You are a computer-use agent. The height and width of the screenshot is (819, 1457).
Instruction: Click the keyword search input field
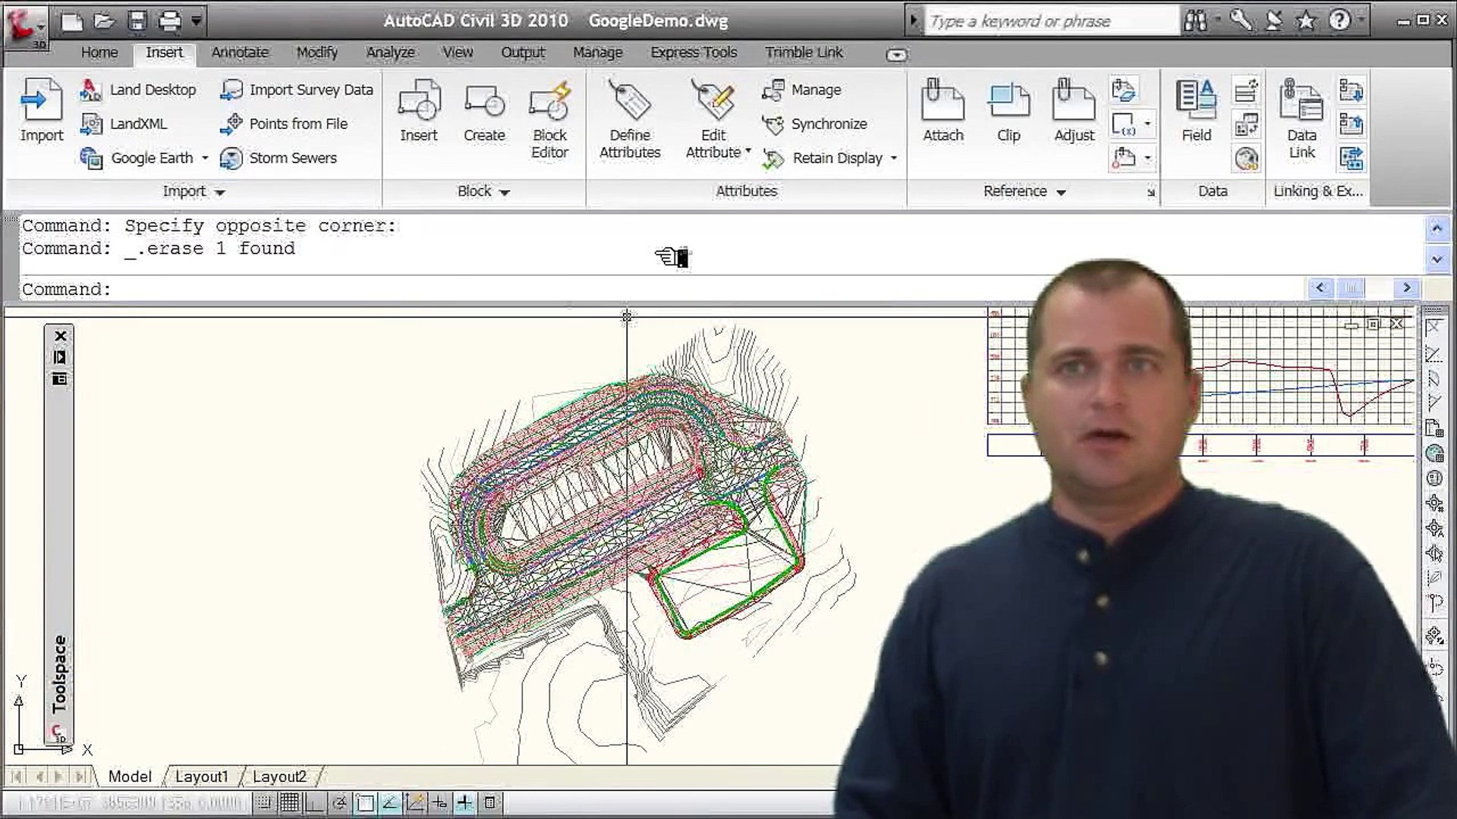pos(1051,21)
